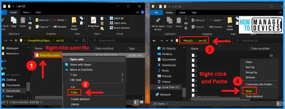Viewport: 285px width, 109px height.
Task: Switch left window to large icons view toggle
Action: tap(141, 102)
